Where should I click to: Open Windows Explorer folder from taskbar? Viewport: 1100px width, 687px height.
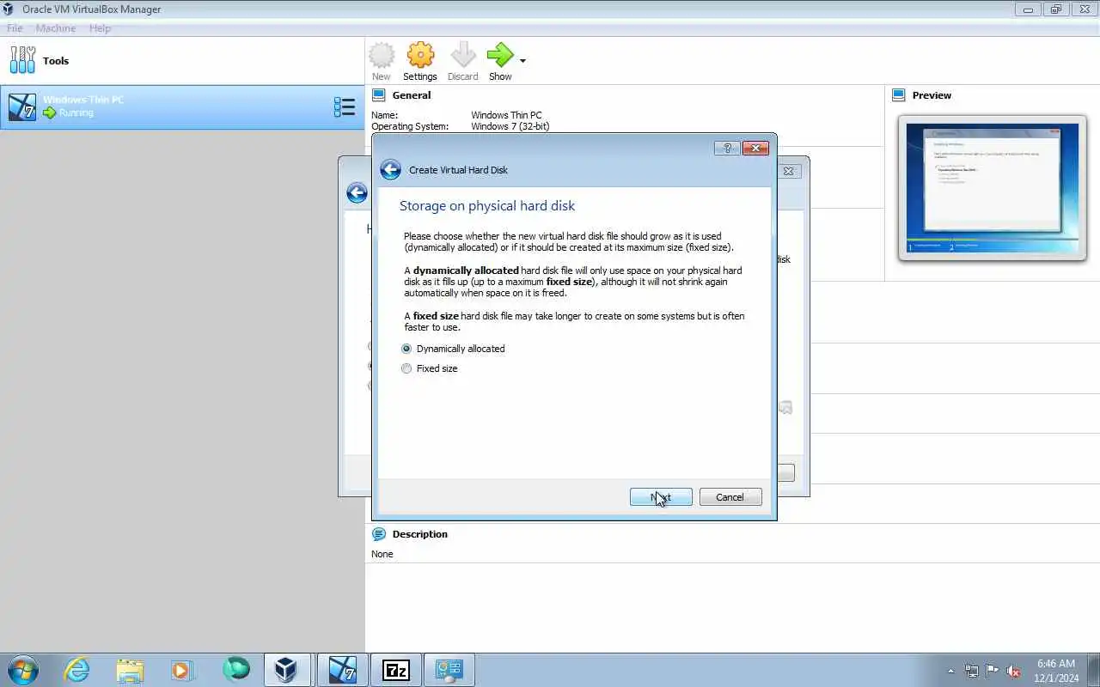(130, 670)
